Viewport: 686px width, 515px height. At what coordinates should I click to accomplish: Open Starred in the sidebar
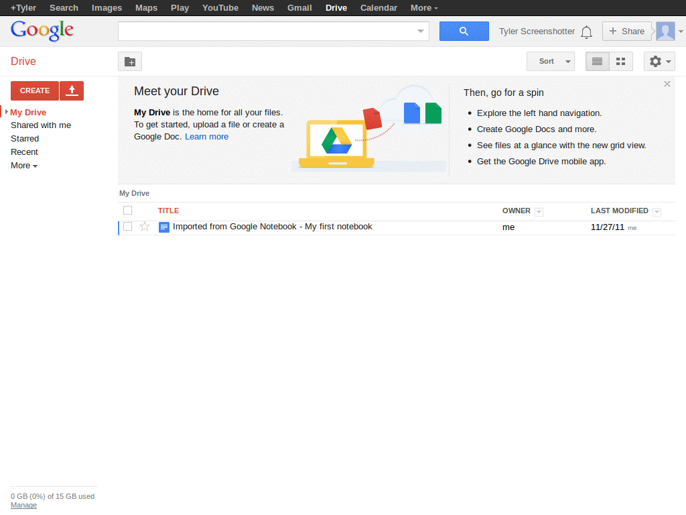coord(25,139)
